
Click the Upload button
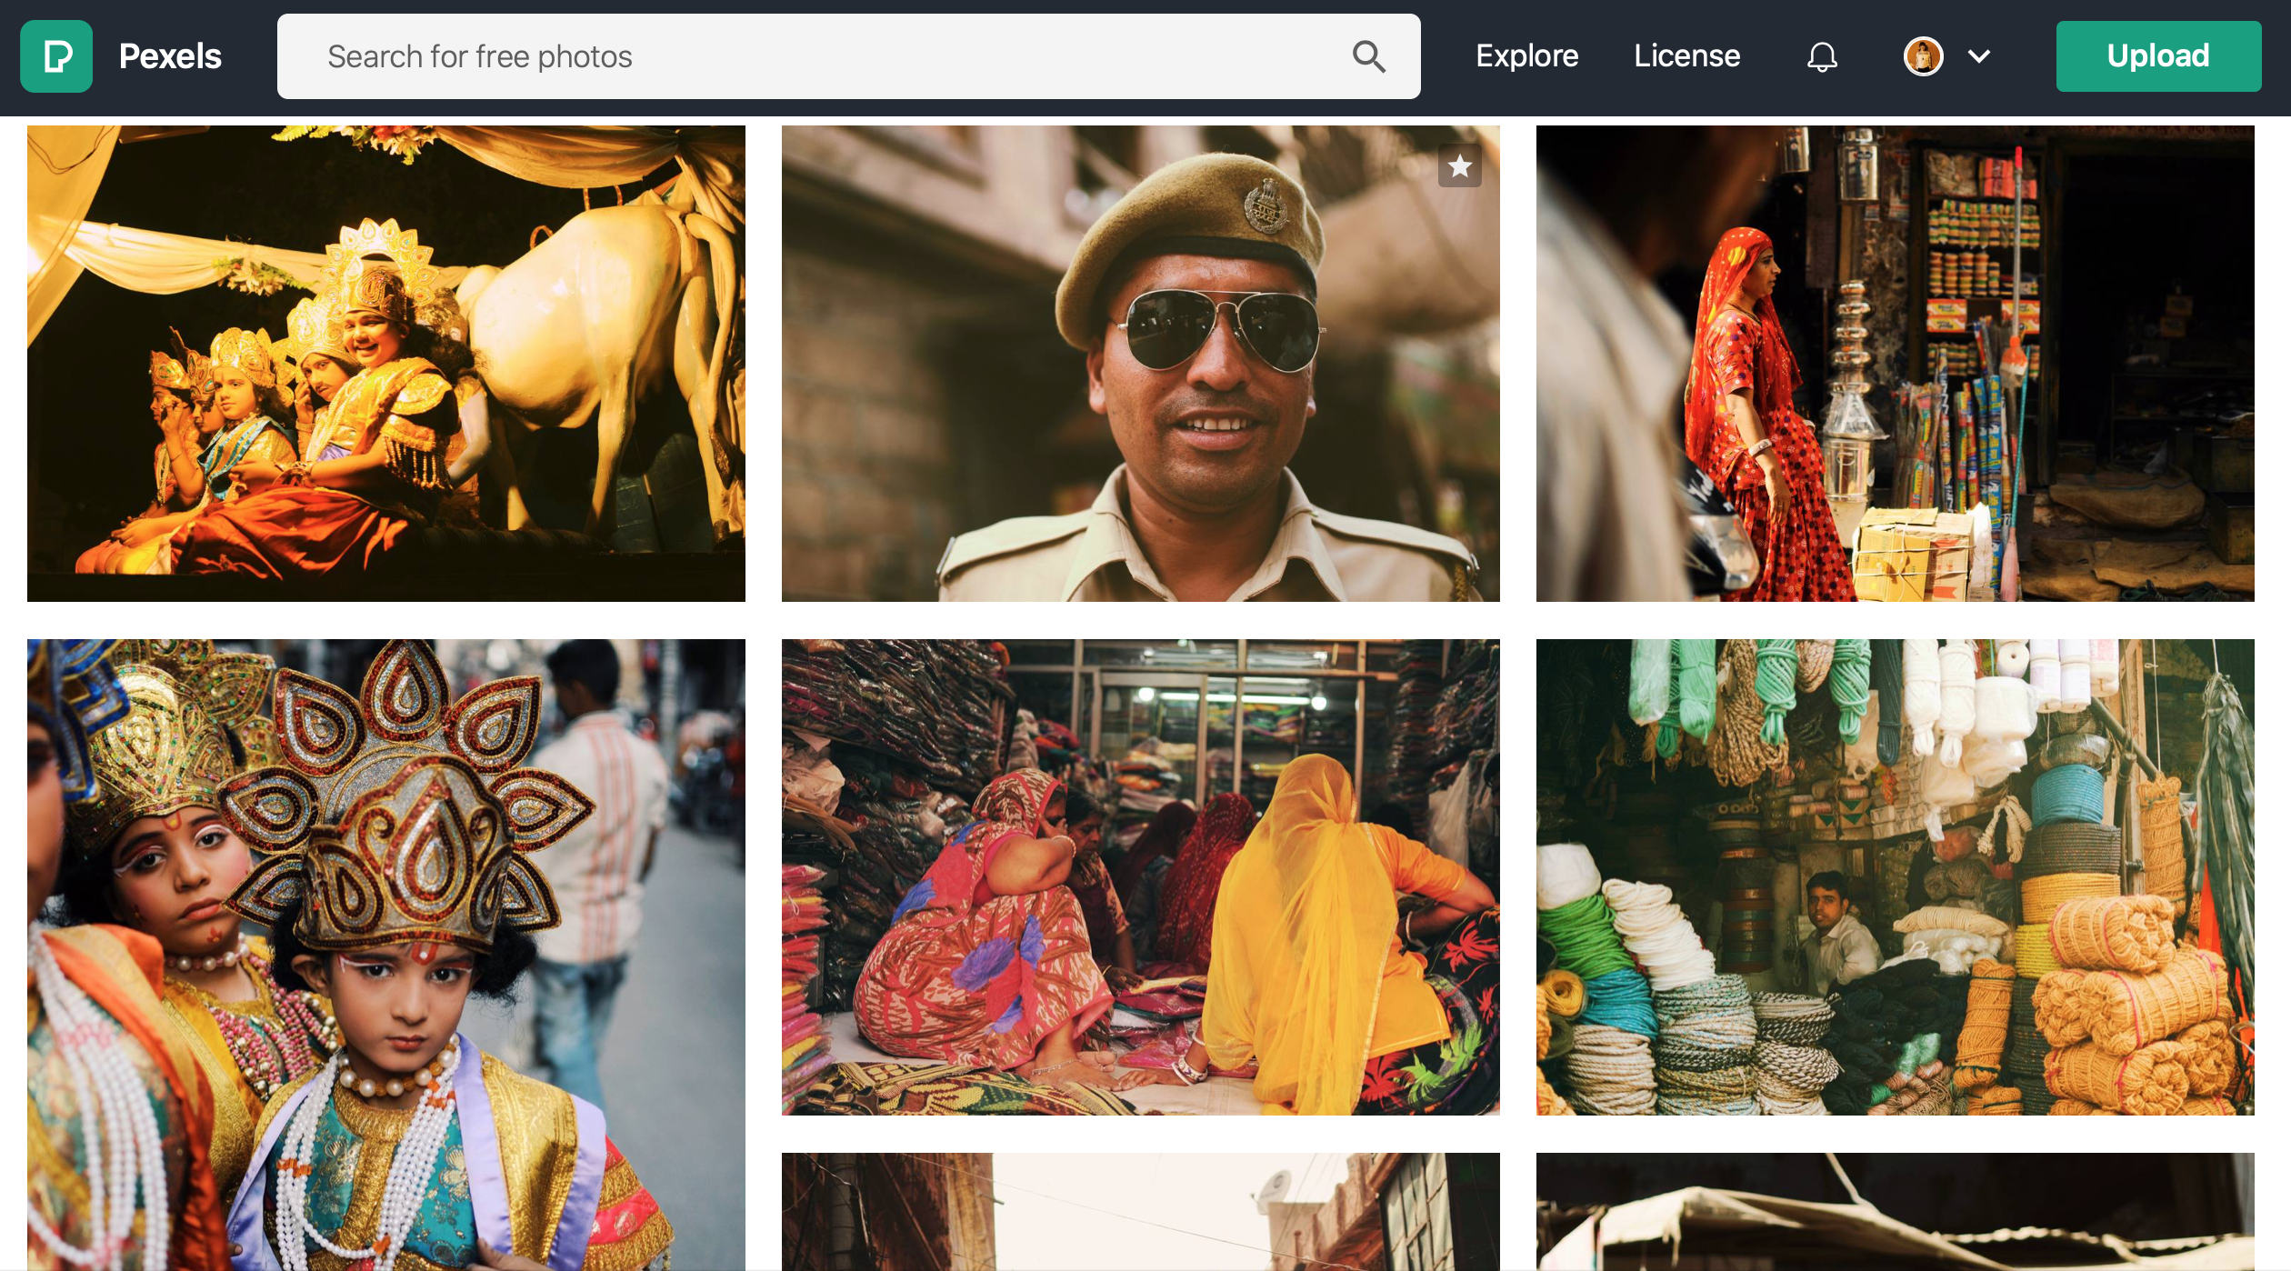[2157, 56]
